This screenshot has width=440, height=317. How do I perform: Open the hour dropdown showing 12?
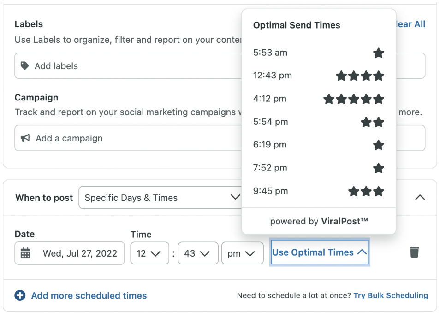[149, 253]
